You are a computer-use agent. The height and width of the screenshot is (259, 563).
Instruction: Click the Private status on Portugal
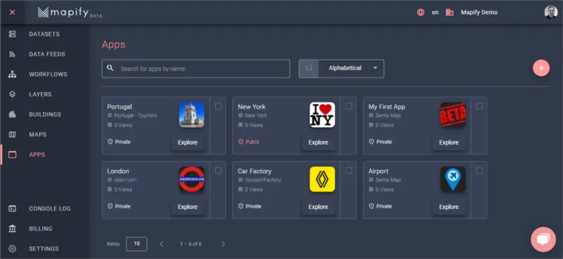pos(119,142)
